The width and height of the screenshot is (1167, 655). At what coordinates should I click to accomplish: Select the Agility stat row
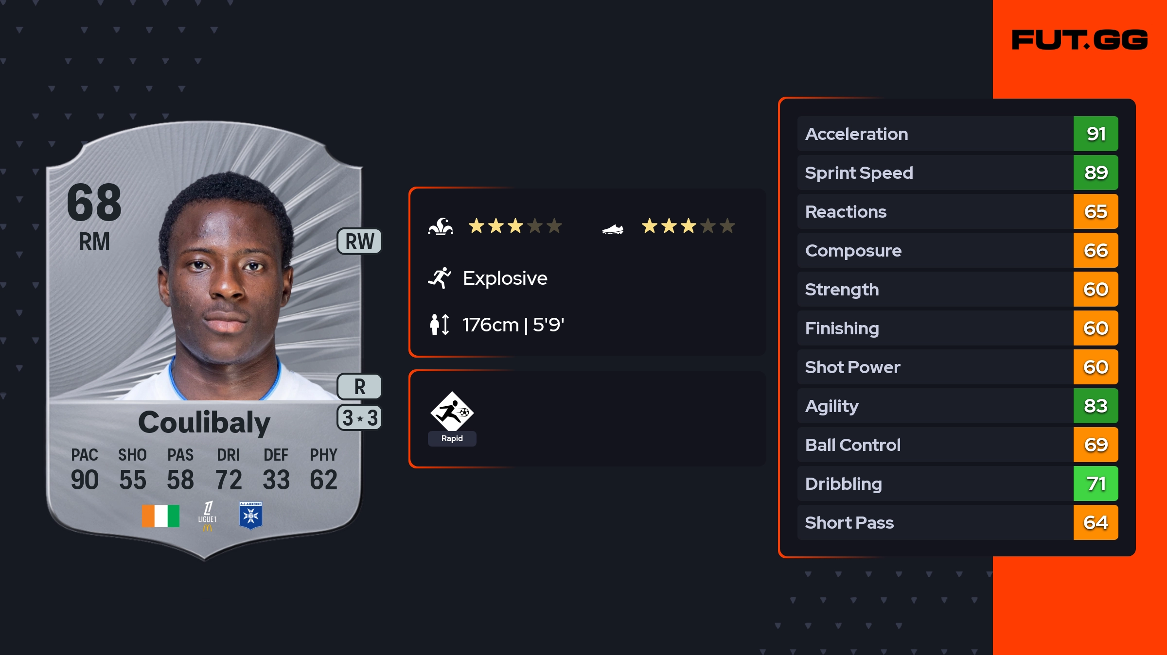point(935,406)
